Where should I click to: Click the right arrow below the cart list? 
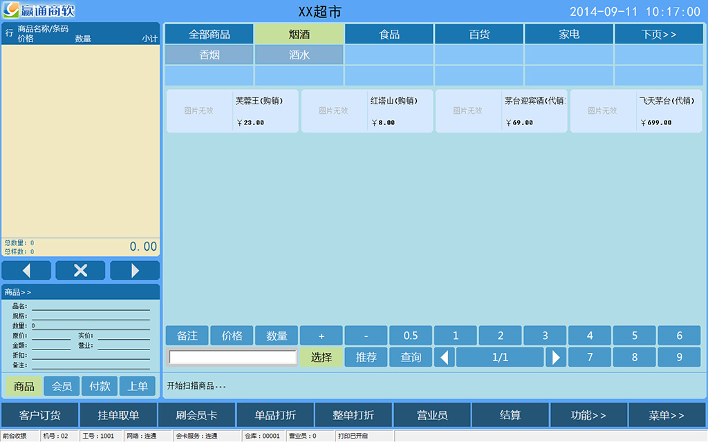135,271
